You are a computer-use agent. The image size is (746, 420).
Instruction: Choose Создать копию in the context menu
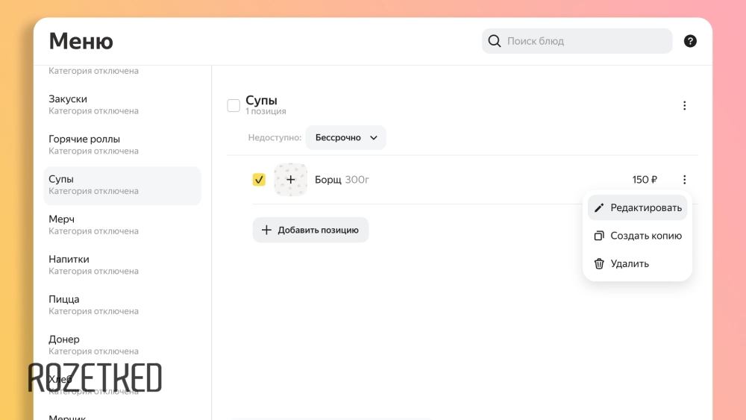pos(645,236)
